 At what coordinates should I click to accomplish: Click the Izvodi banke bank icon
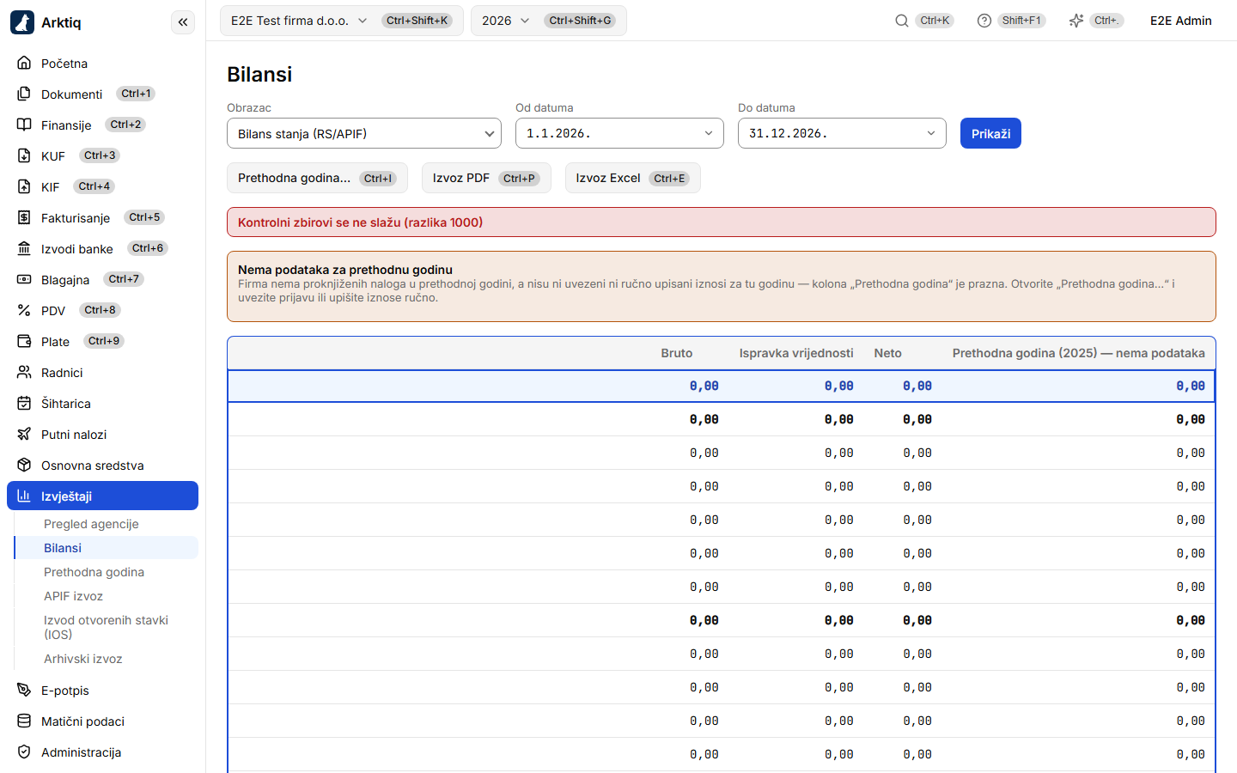point(24,248)
